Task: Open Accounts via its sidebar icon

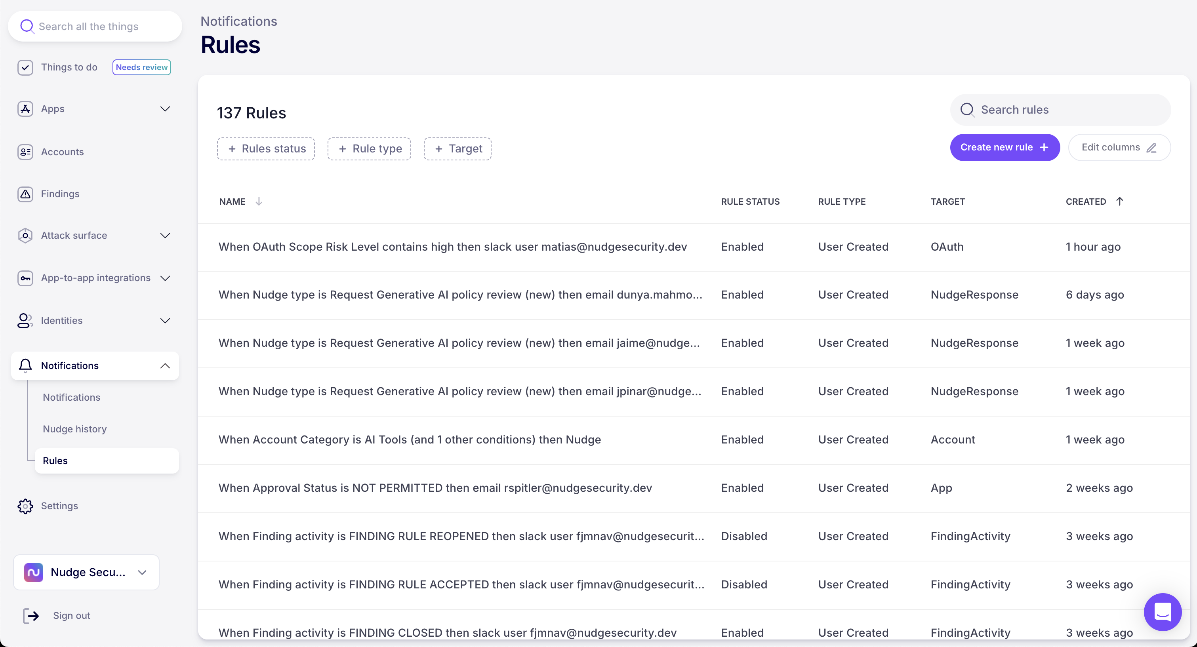Action: click(x=25, y=152)
